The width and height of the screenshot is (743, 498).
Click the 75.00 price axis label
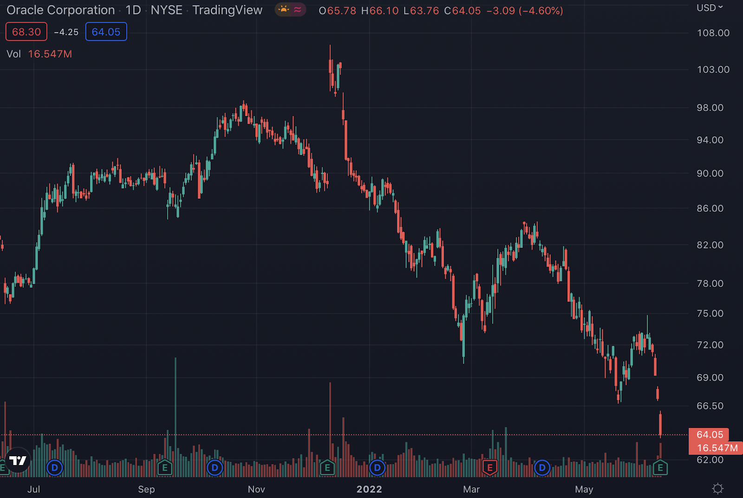(710, 314)
